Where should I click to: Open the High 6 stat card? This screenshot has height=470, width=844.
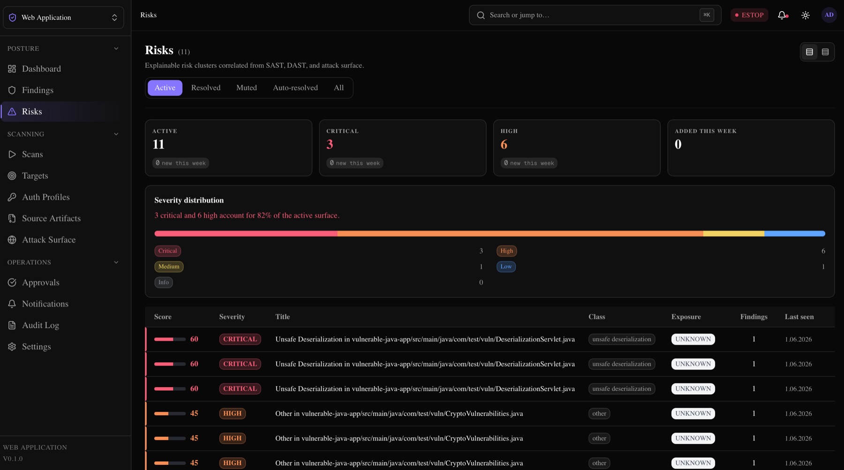[577, 148]
